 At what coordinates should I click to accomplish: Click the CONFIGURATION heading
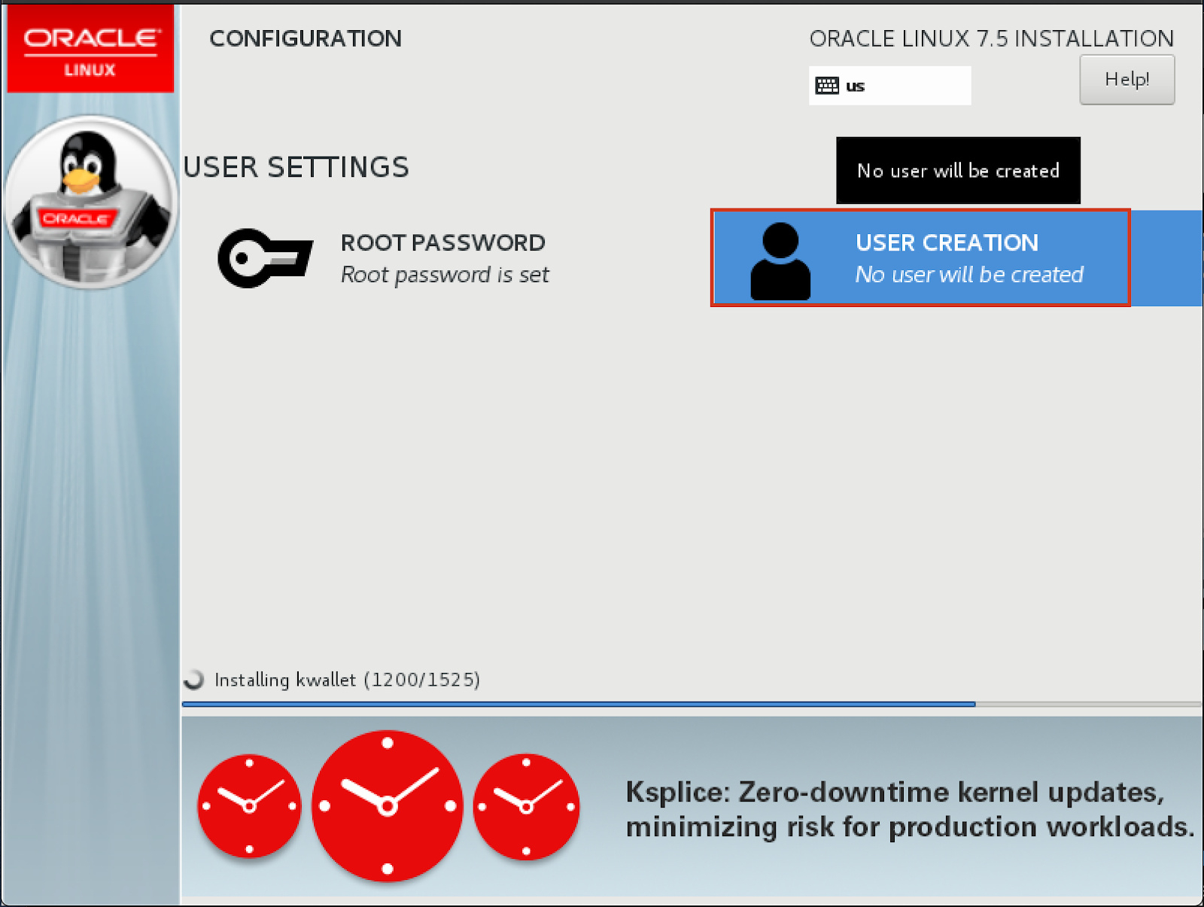point(306,38)
